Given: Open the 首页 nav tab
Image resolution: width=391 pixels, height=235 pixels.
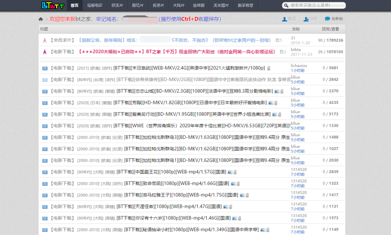Looking at the screenshot, I should point(75,5).
